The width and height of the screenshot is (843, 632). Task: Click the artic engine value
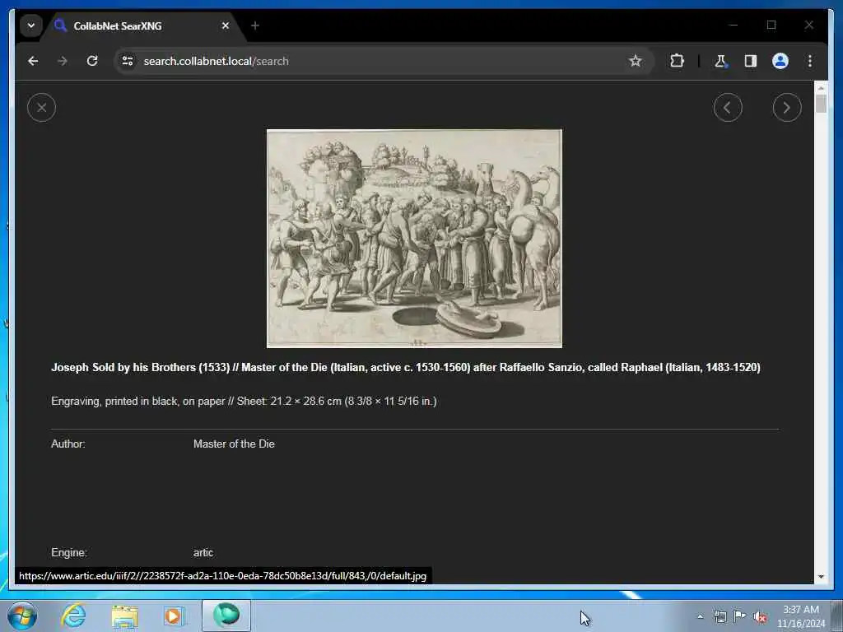coord(203,552)
